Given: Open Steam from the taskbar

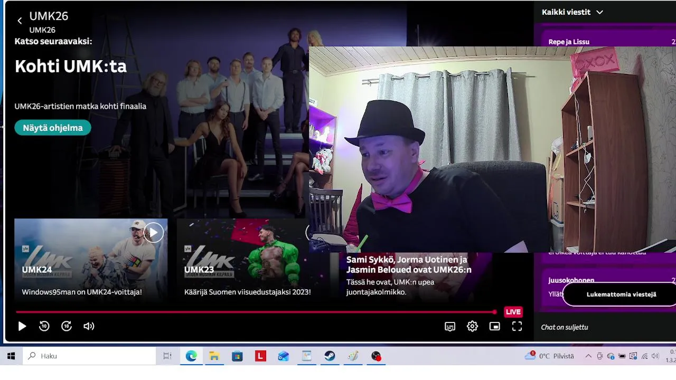Looking at the screenshot, I should (x=330, y=356).
